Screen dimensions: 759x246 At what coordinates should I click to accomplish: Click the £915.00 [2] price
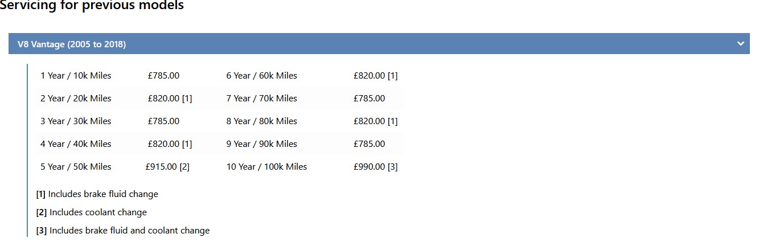click(x=167, y=167)
